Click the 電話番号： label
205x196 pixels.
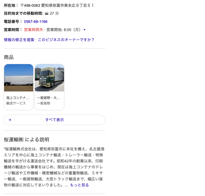(x=13, y=22)
